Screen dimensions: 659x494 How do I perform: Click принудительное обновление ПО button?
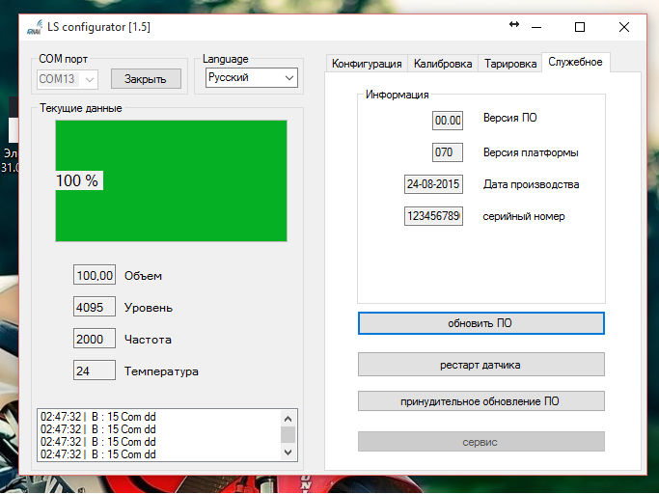pos(481,400)
